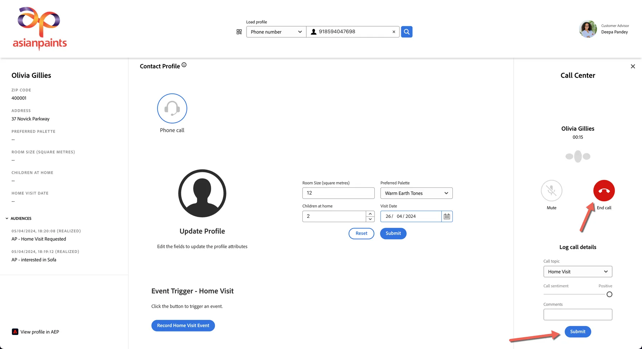
Task: Close the Call Center panel
Action: (633, 66)
